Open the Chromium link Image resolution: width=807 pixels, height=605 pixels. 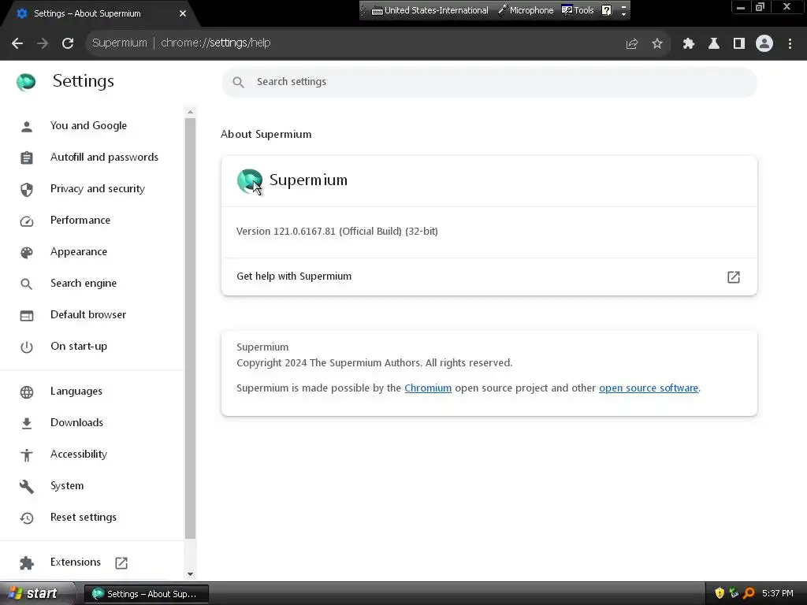click(x=428, y=388)
